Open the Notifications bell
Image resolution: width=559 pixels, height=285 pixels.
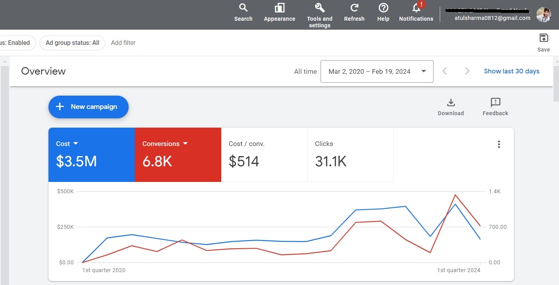tap(416, 8)
